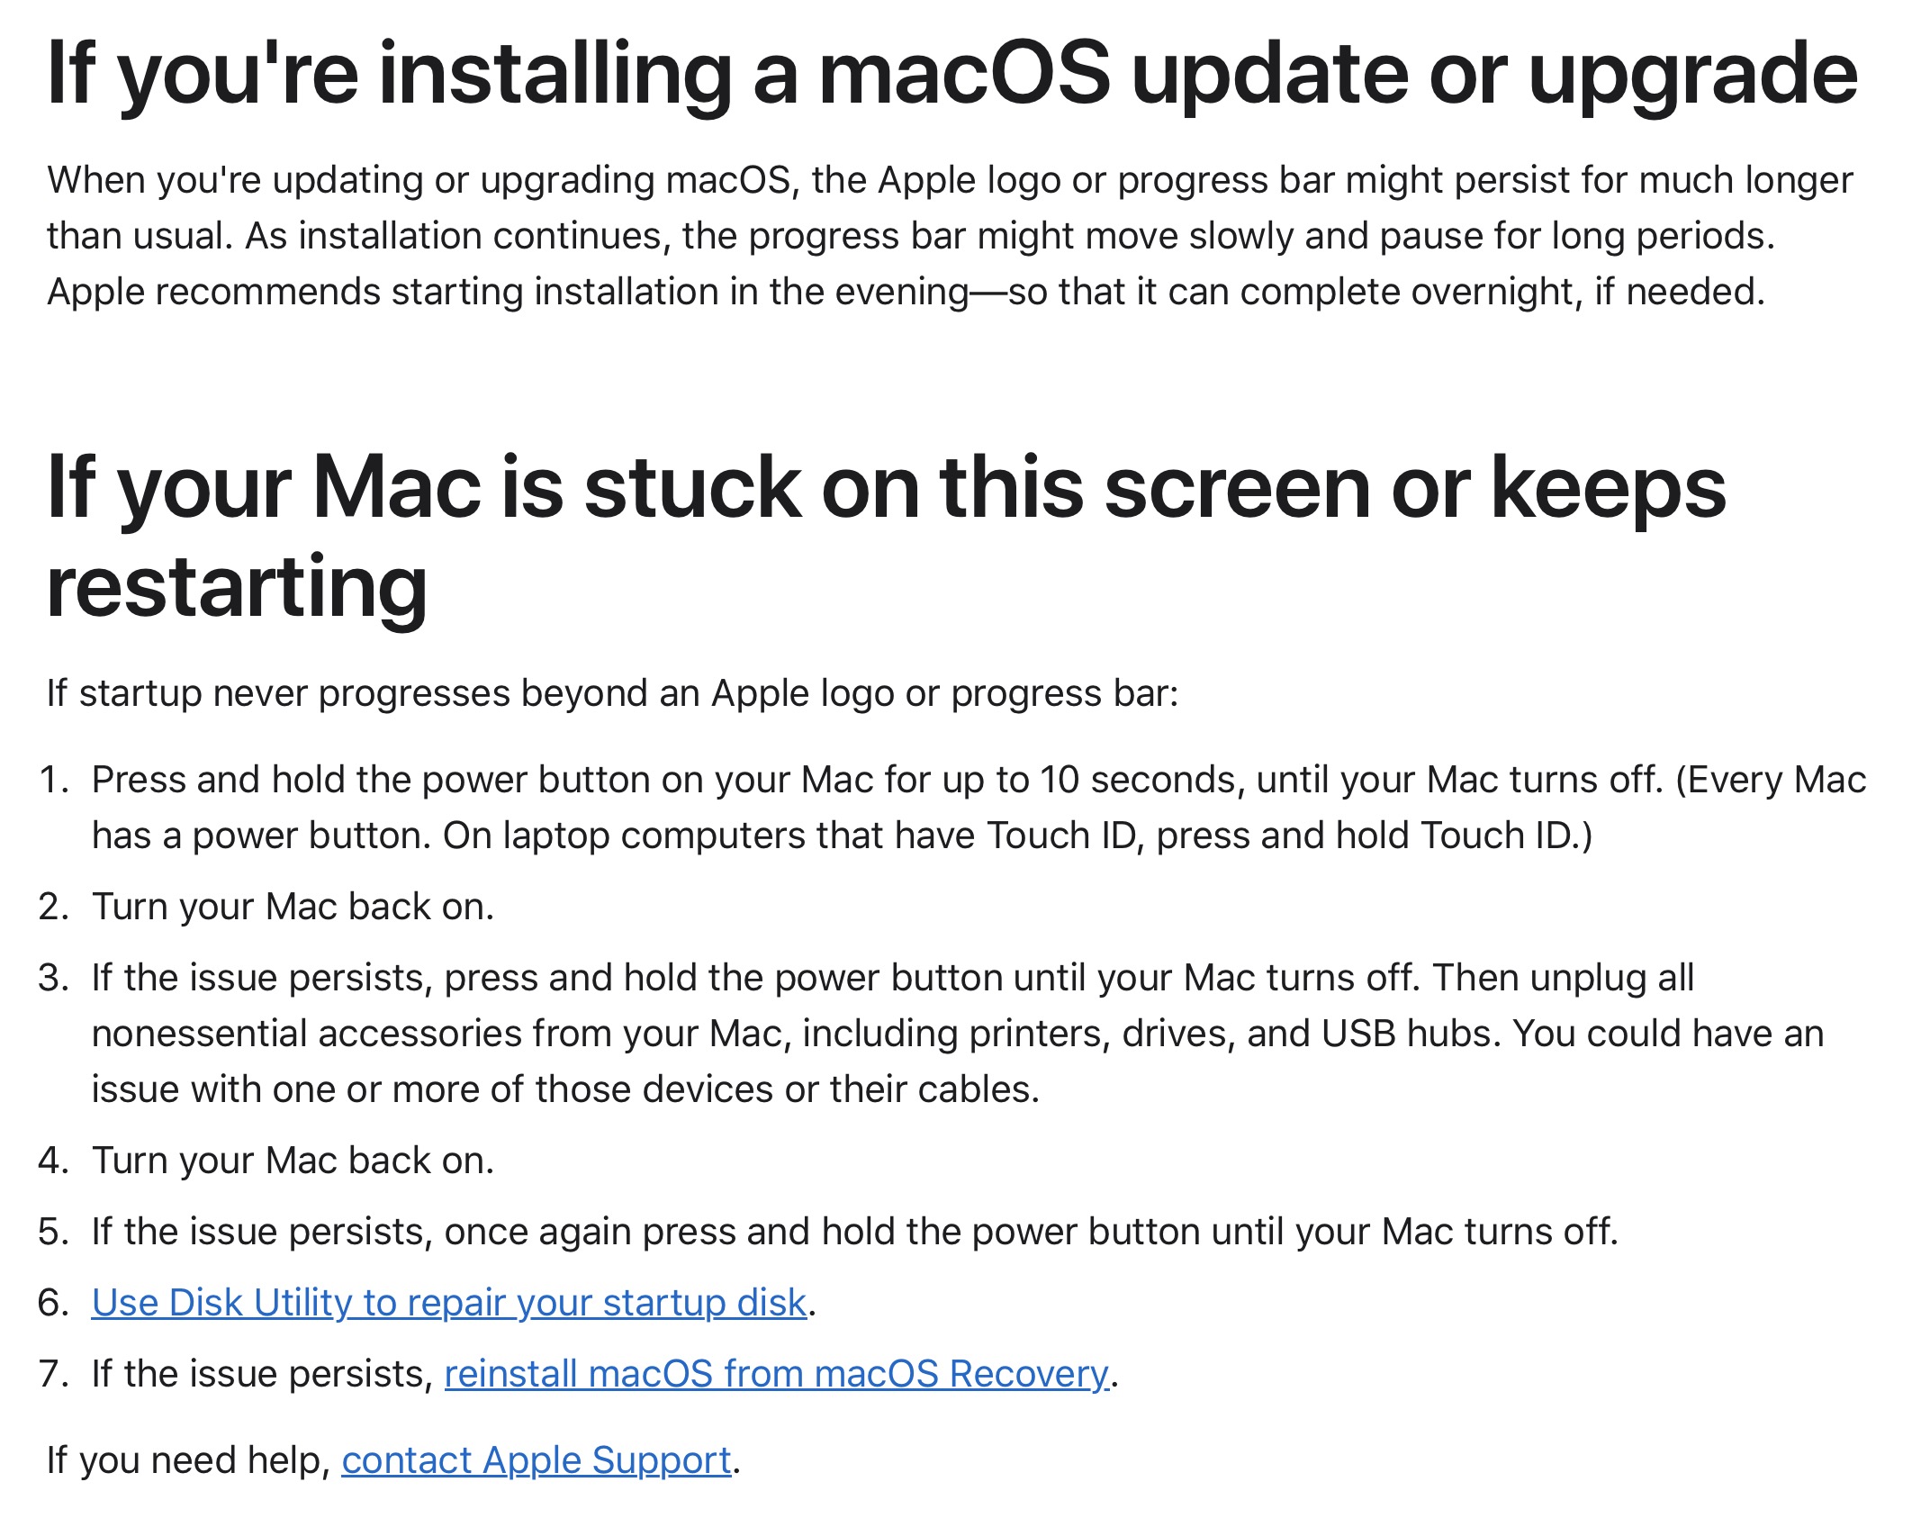Screen dimensions: 1930x1518
Task: Click the list number 7 marker
Action: coord(54,1374)
